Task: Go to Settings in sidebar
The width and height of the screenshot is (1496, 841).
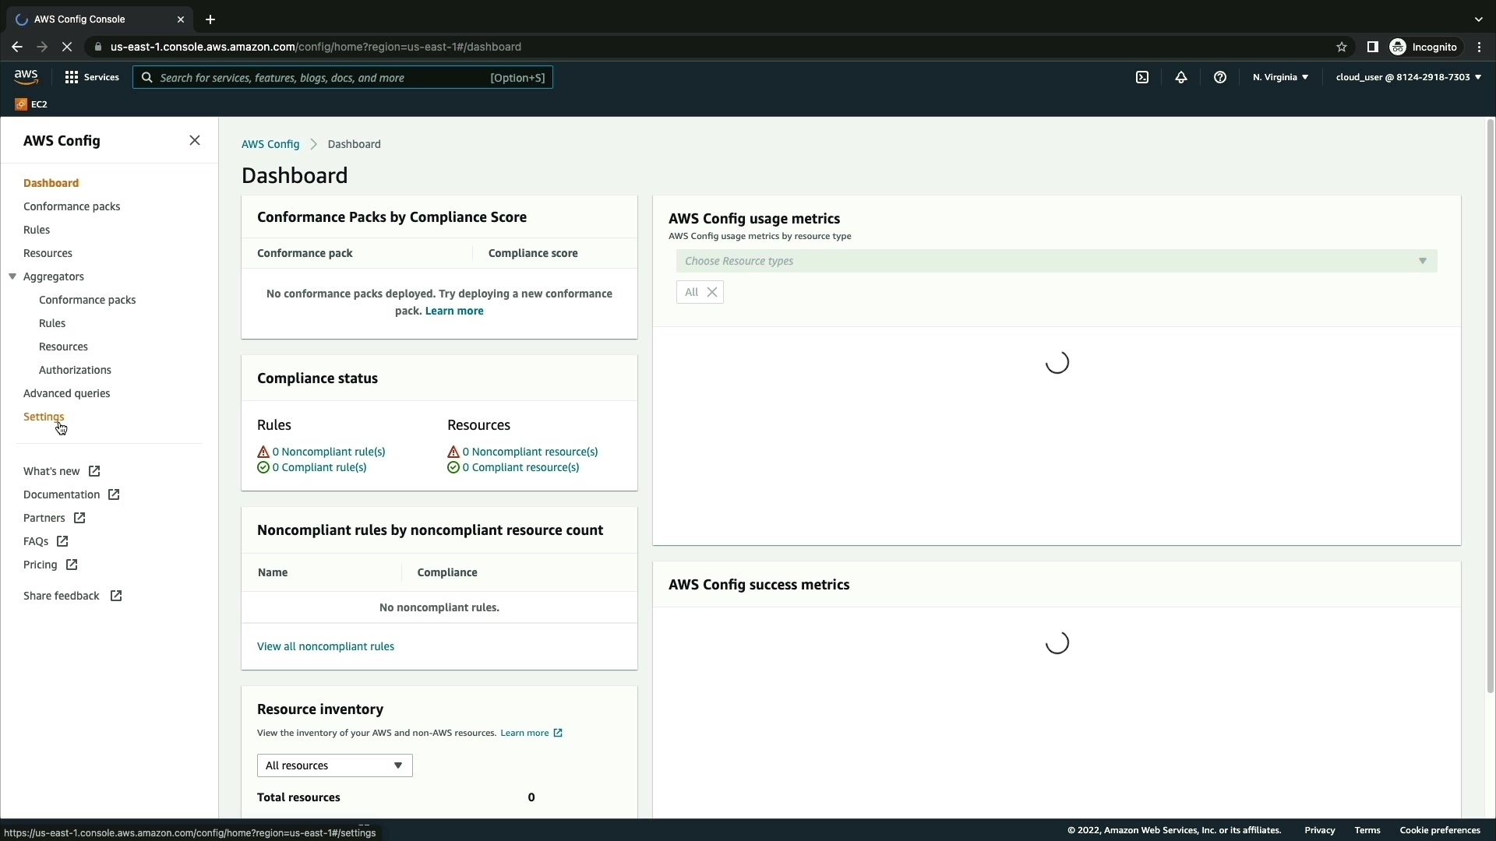Action: coord(44,417)
